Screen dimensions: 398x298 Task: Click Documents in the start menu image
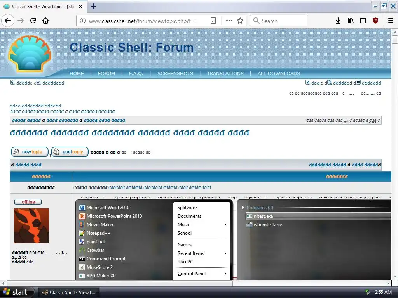(x=189, y=216)
